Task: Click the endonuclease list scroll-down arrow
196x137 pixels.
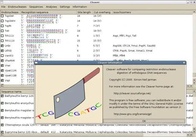Action: point(194,83)
